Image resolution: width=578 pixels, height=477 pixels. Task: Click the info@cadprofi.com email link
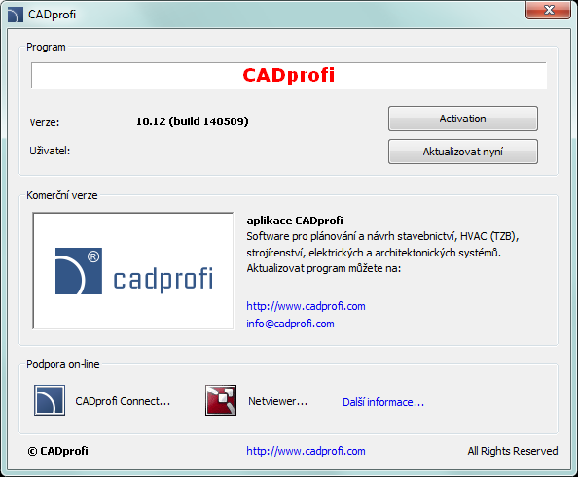(x=290, y=324)
